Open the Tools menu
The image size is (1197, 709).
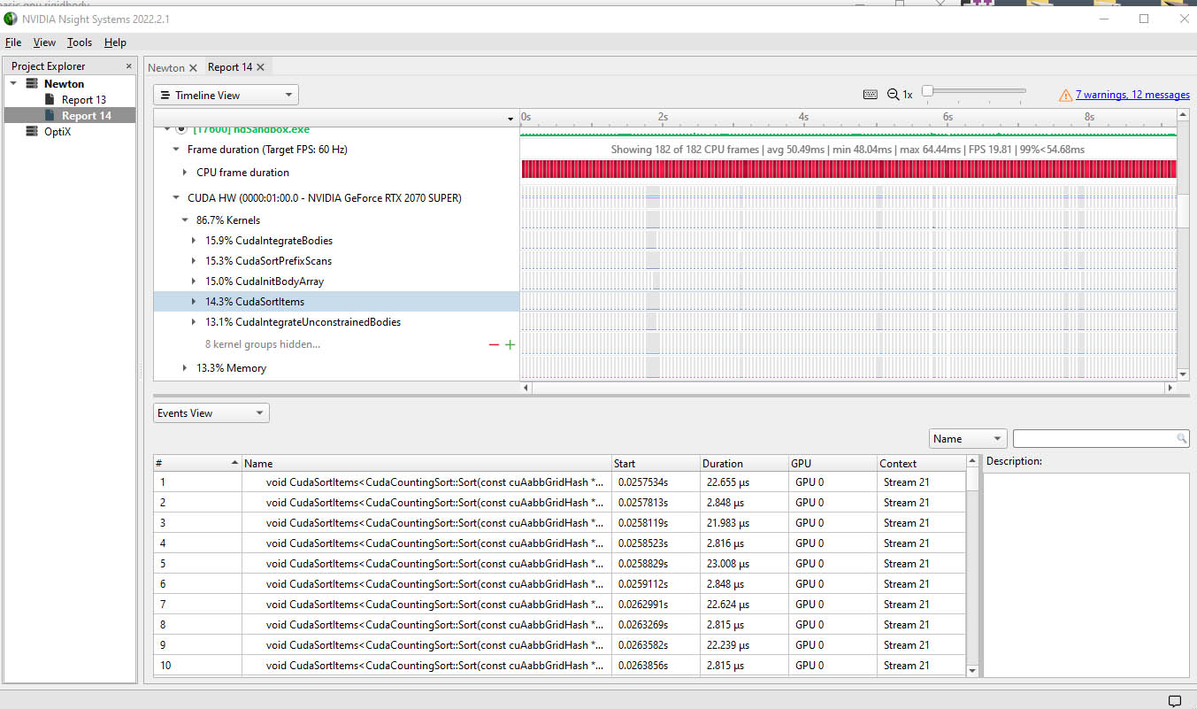80,42
